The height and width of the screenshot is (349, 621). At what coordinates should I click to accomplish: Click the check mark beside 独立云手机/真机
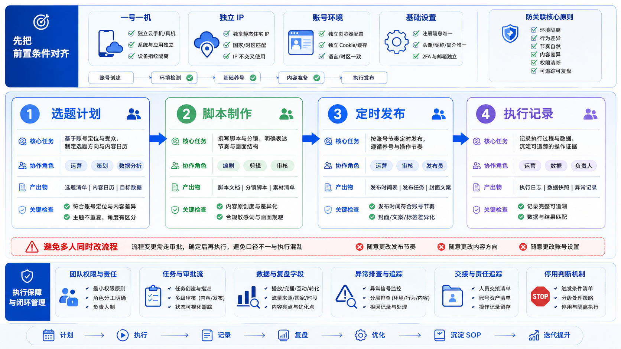131,33
